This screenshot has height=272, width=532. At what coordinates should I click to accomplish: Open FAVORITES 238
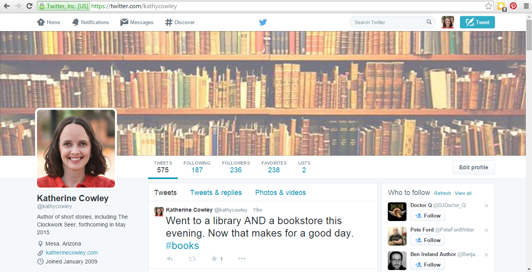274,167
